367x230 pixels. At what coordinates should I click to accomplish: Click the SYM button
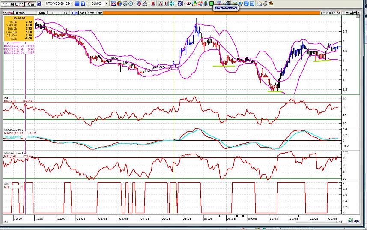point(91,13)
